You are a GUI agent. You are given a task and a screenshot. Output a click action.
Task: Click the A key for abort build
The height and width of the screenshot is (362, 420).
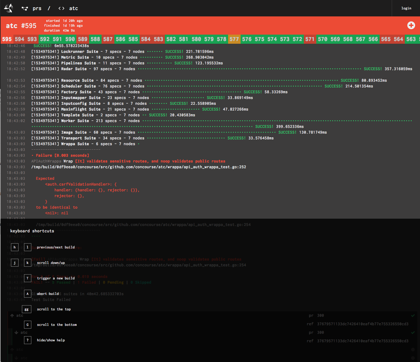[27, 294]
